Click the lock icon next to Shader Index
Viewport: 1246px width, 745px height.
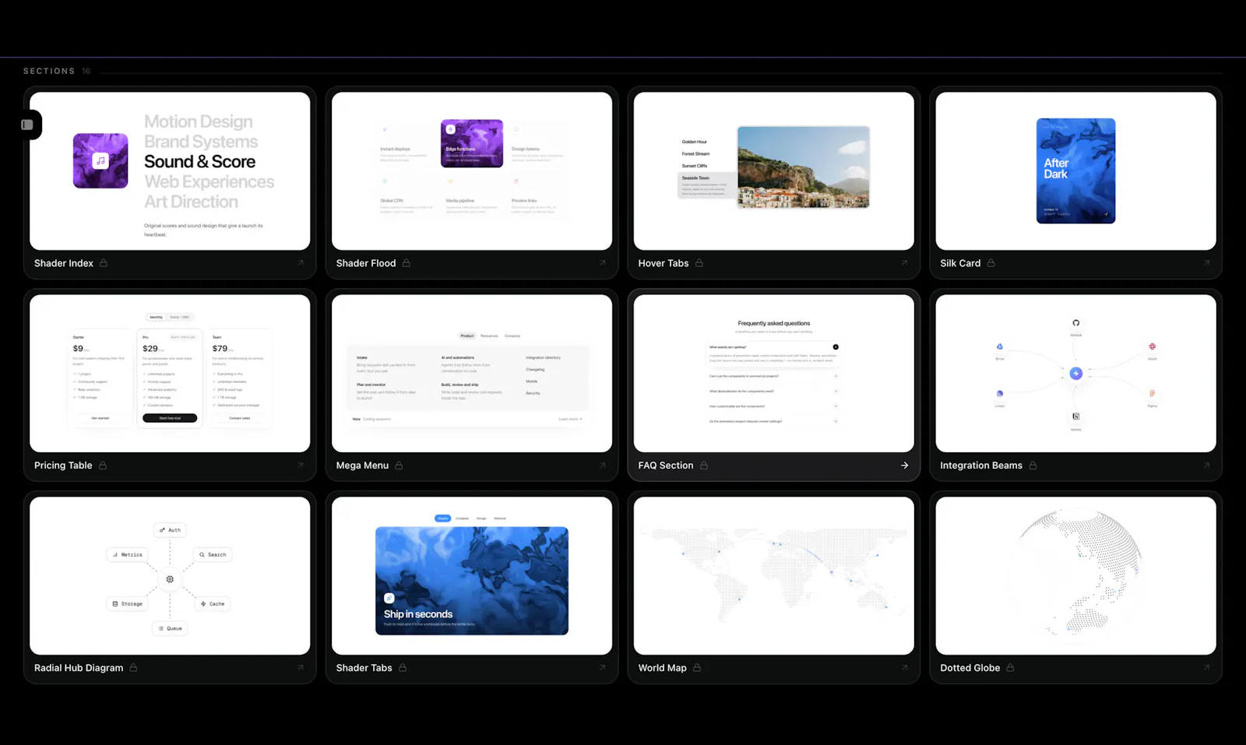pos(104,263)
